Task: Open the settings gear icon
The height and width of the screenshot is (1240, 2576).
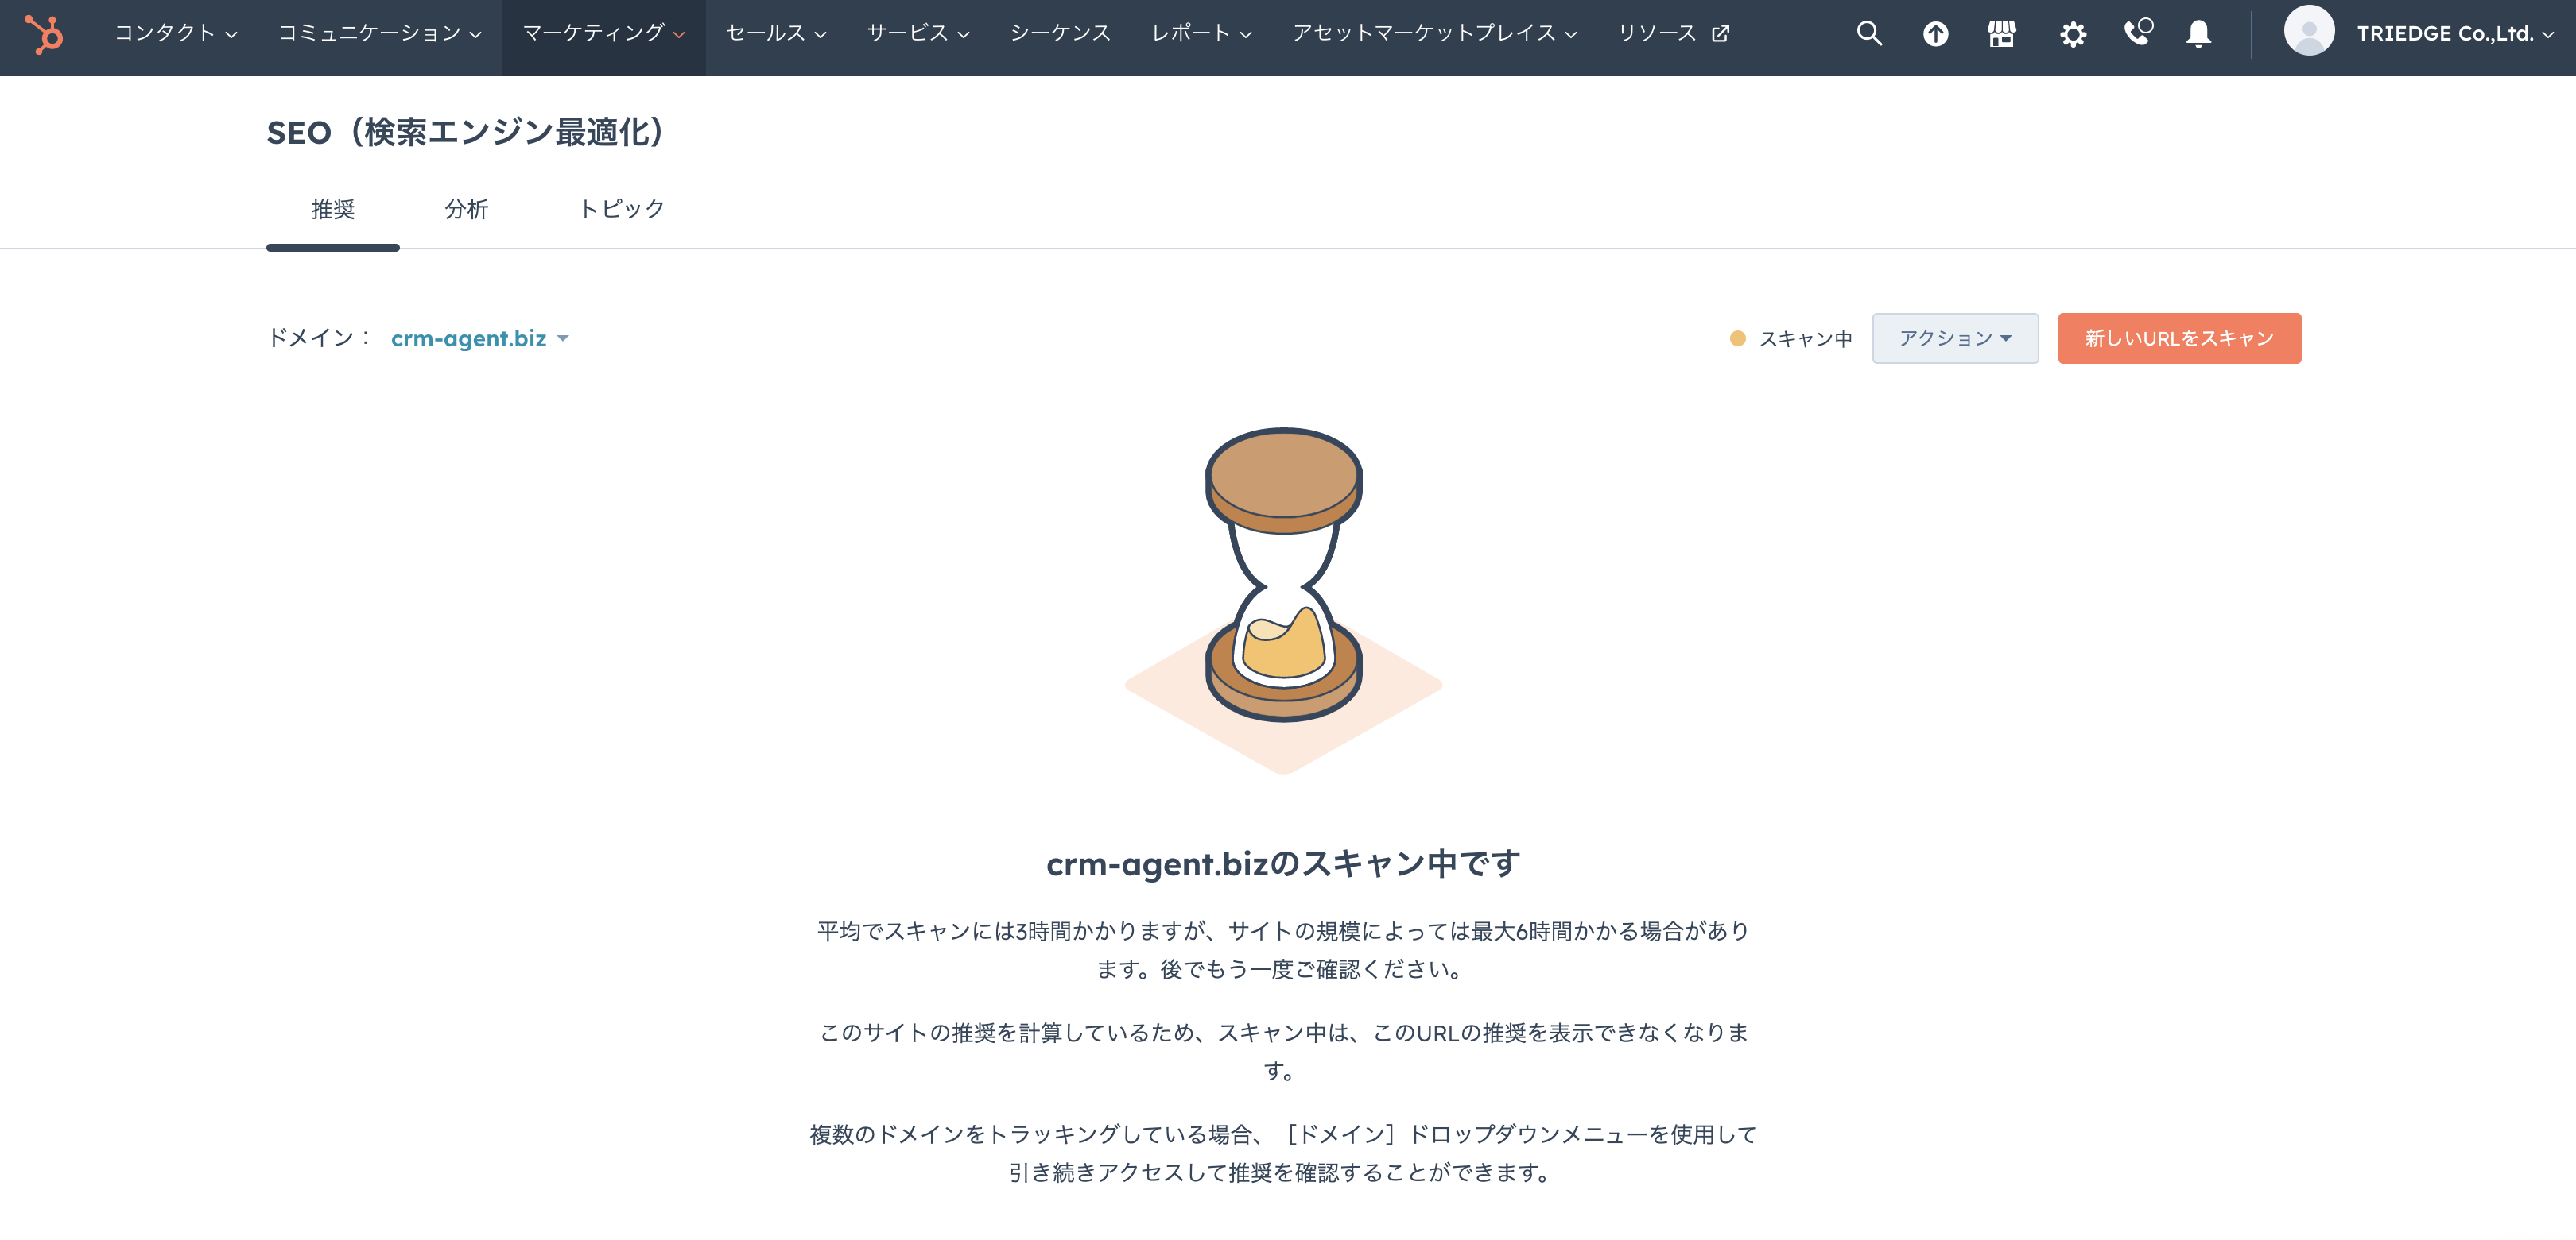Action: [x=2072, y=35]
